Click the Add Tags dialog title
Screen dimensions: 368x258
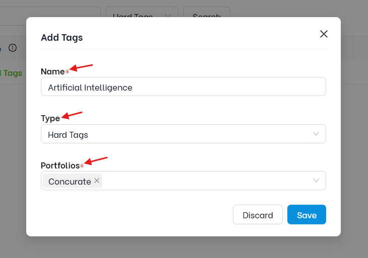pyautogui.click(x=62, y=37)
